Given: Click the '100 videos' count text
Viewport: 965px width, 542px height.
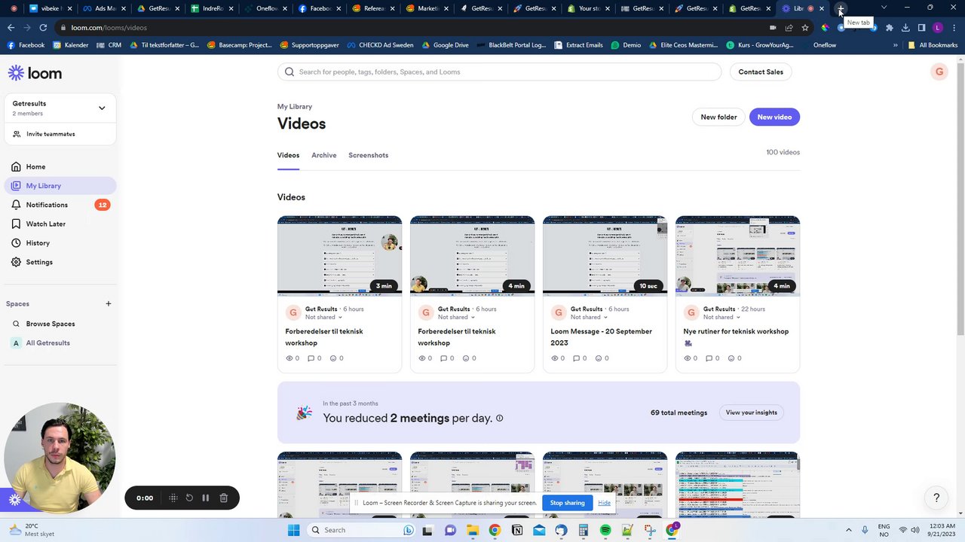Looking at the screenshot, I should pos(783,152).
